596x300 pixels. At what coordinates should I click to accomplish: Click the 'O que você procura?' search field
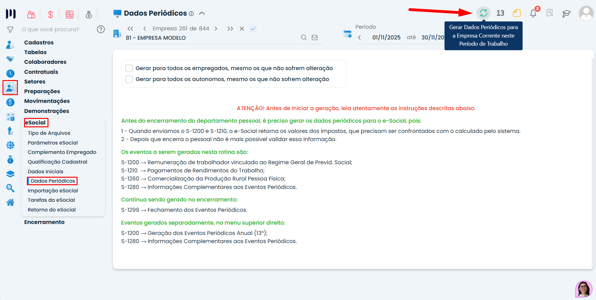click(56, 29)
